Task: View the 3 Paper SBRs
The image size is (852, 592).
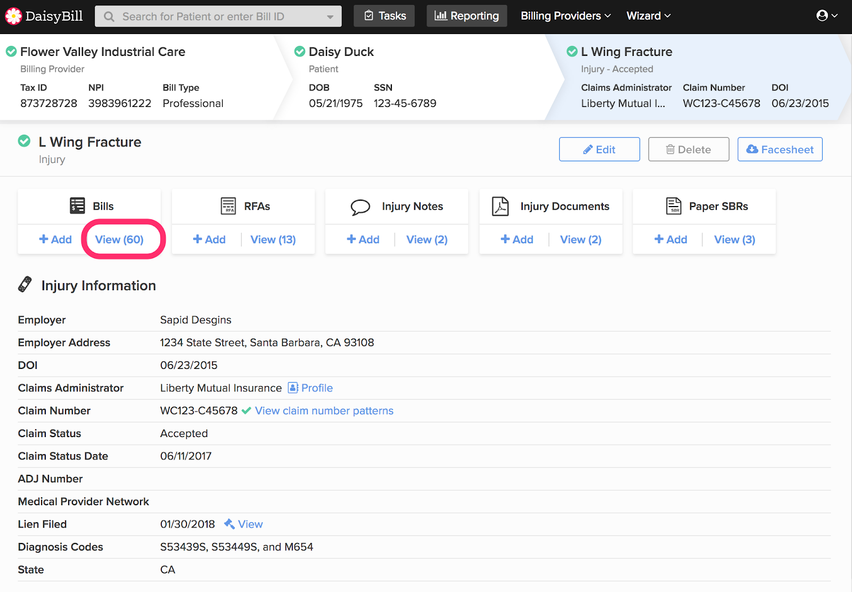Action: (x=735, y=240)
